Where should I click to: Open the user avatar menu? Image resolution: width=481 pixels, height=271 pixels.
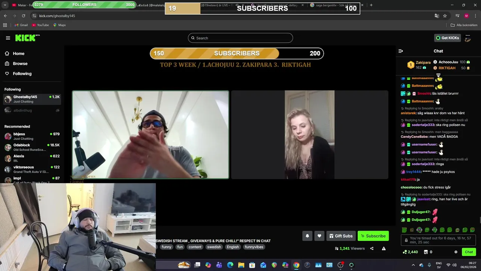click(468, 38)
